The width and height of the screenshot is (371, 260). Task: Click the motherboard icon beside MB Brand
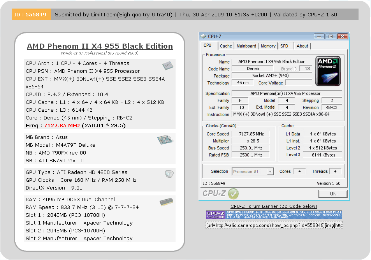pyautogui.click(x=165, y=140)
